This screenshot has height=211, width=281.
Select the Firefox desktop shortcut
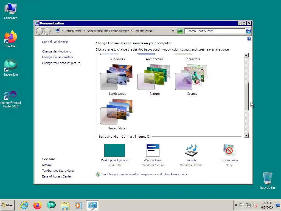point(10,39)
